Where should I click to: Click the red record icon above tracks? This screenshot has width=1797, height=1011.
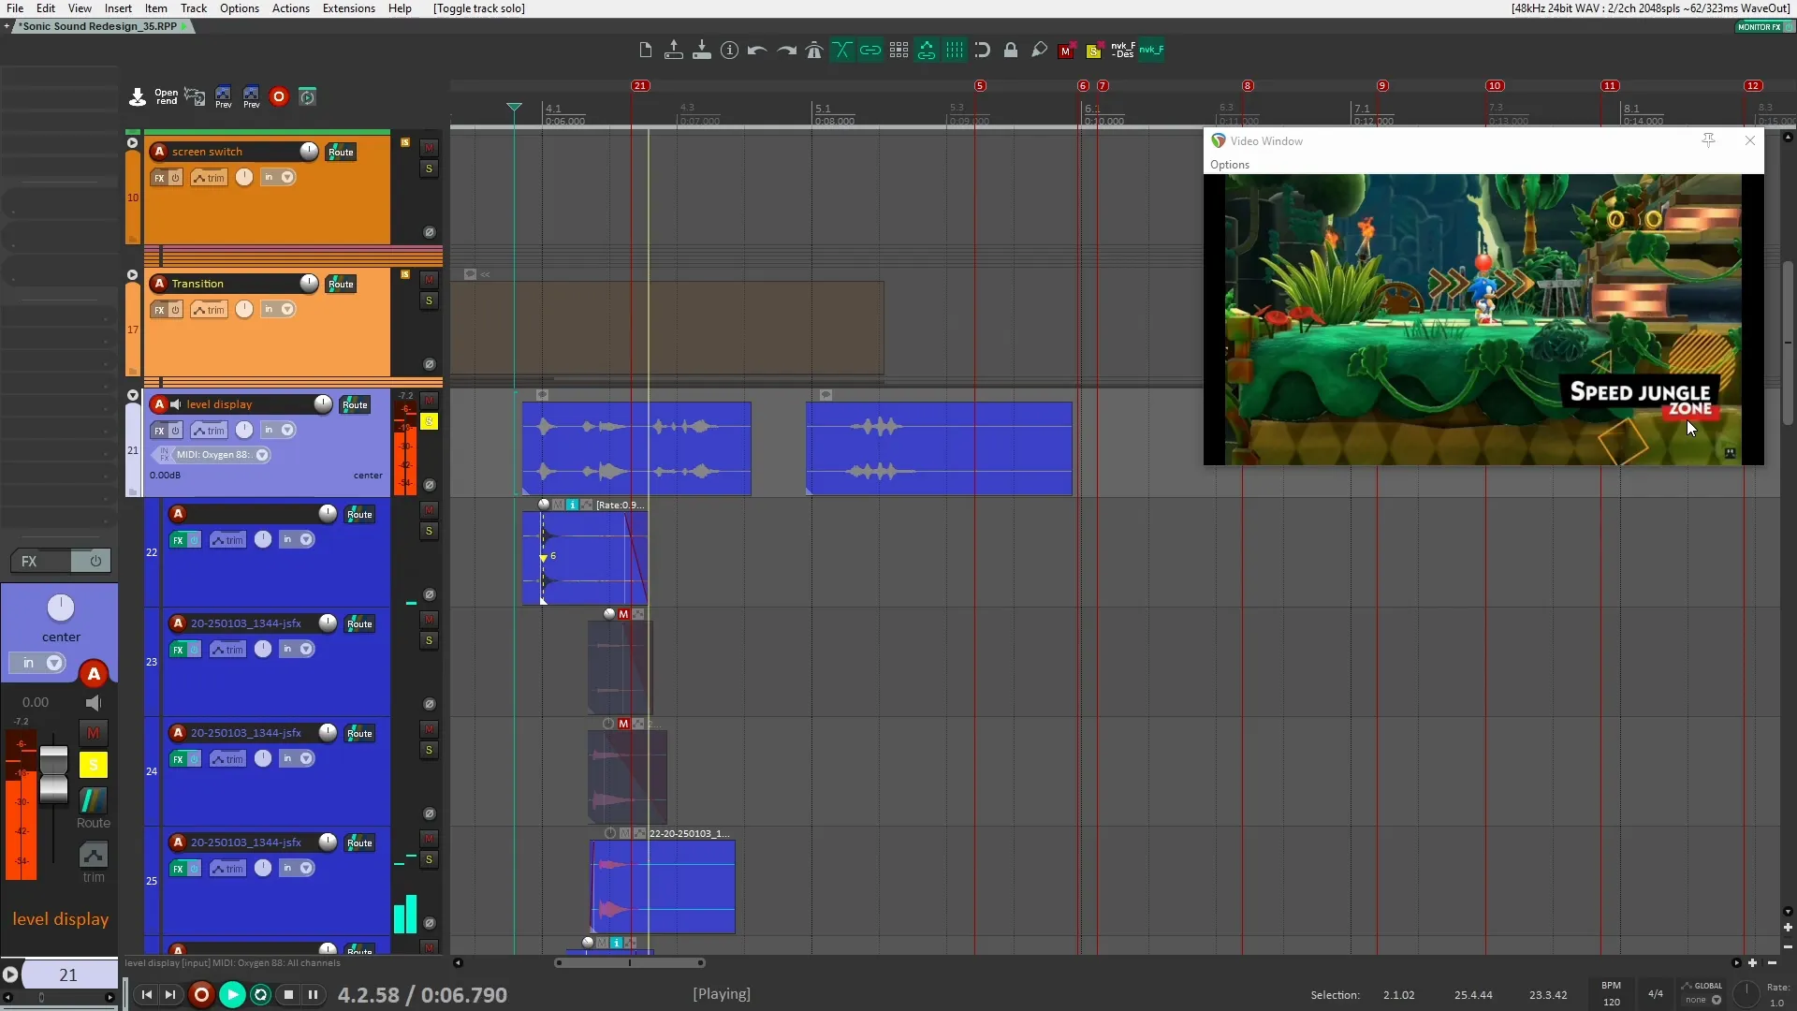279,96
